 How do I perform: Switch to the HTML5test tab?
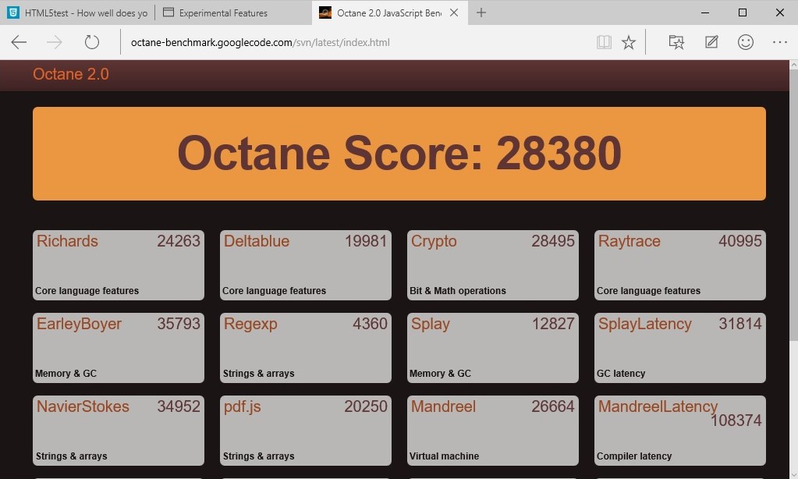point(77,12)
